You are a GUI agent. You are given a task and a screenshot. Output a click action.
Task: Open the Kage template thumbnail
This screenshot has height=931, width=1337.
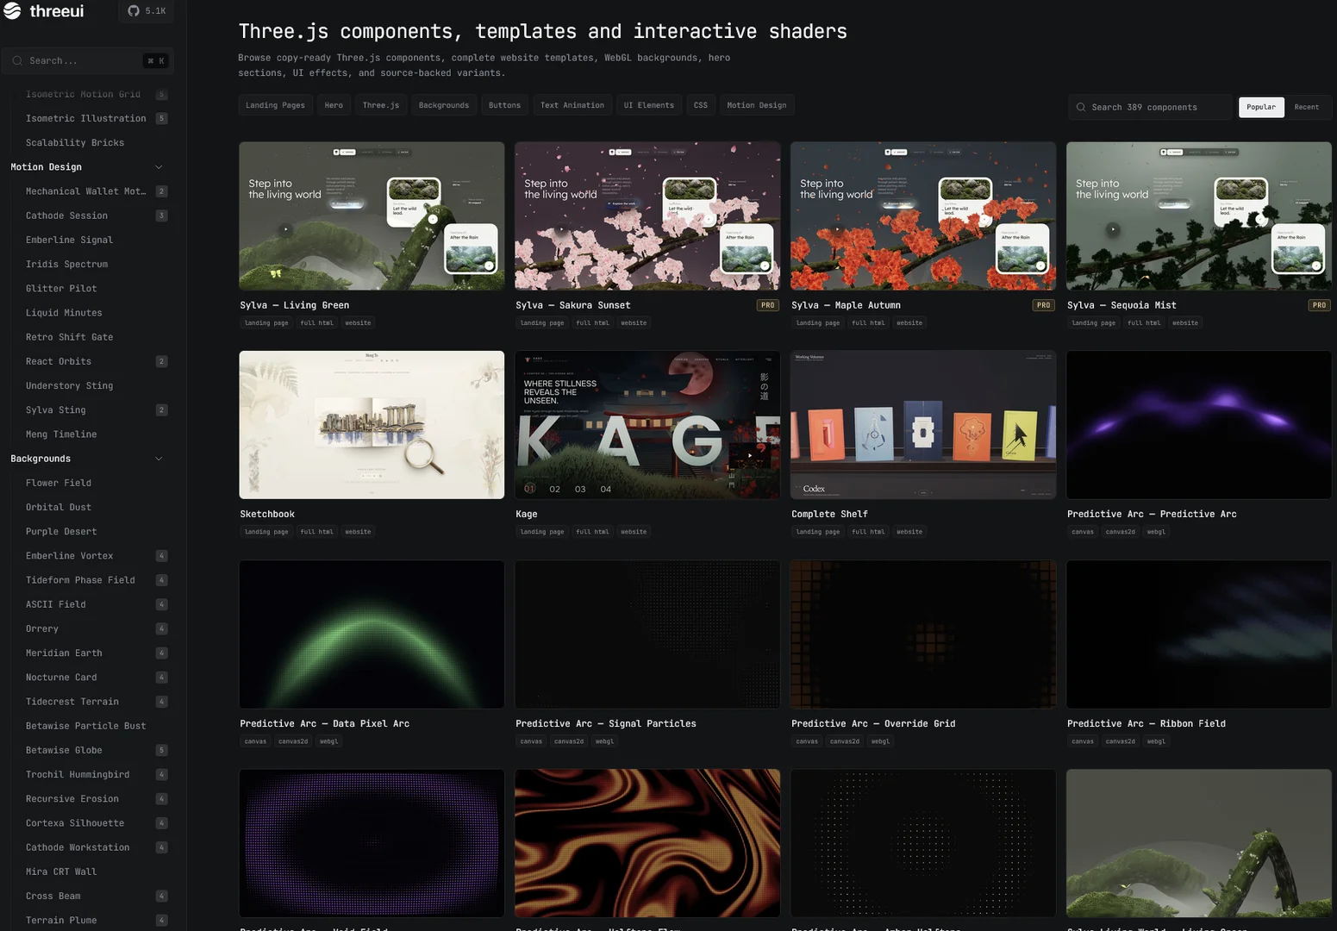tap(647, 425)
